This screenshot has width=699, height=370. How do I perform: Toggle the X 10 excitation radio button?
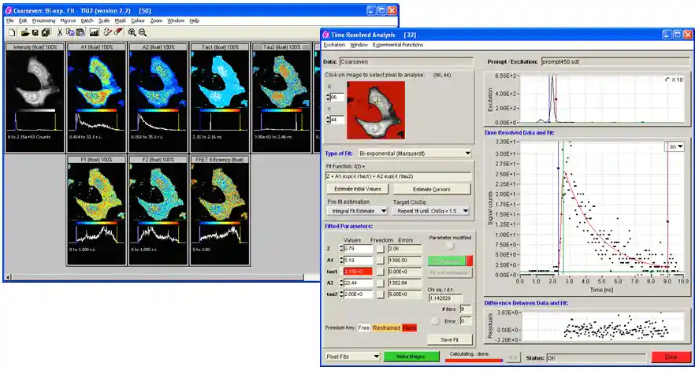[667, 80]
